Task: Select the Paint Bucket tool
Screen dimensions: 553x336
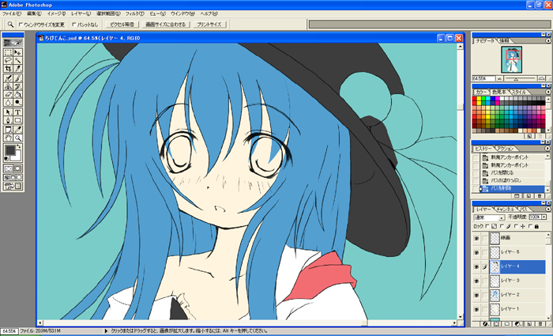Action: coord(17,94)
